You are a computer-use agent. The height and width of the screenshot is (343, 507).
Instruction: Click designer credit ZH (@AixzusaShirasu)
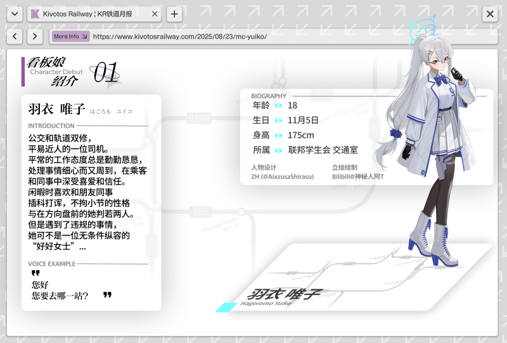point(282,177)
